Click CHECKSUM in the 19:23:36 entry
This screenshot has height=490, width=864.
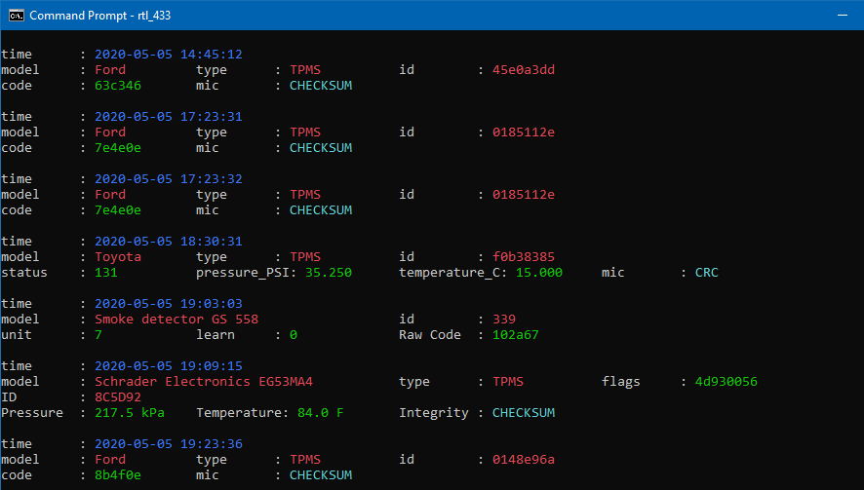[x=321, y=474]
